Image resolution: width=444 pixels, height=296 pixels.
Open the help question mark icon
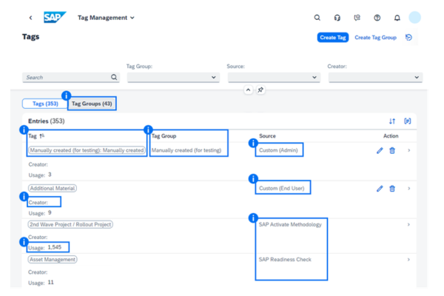[x=377, y=18]
